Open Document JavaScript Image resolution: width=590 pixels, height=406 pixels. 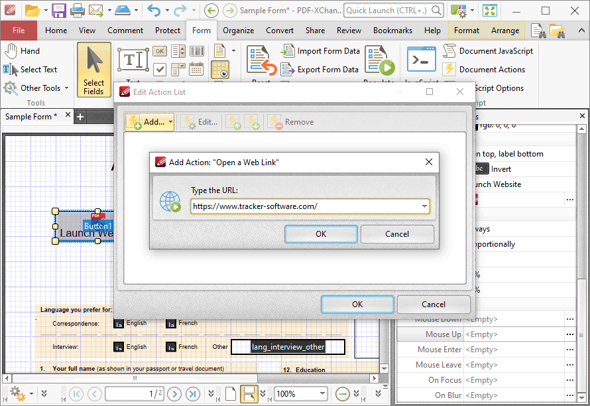tap(488, 51)
